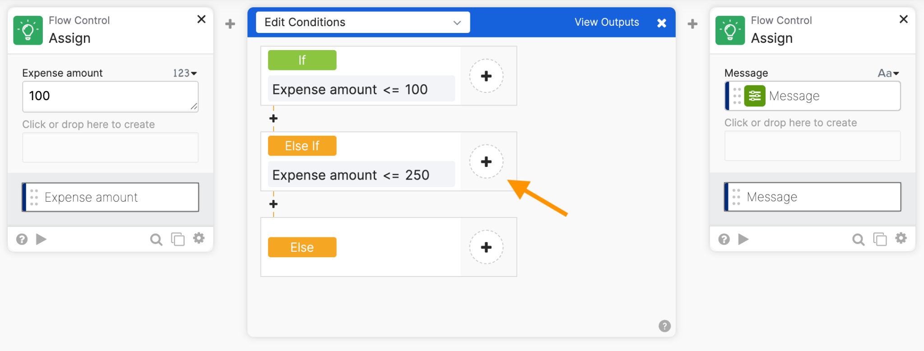Open the Edit Conditions dropdown
Image resolution: width=924 pixels, height=351 pixels.
(363, 22)
